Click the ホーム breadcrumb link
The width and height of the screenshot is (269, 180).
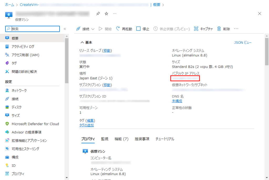pyautogui.click(x=10, y=5)
